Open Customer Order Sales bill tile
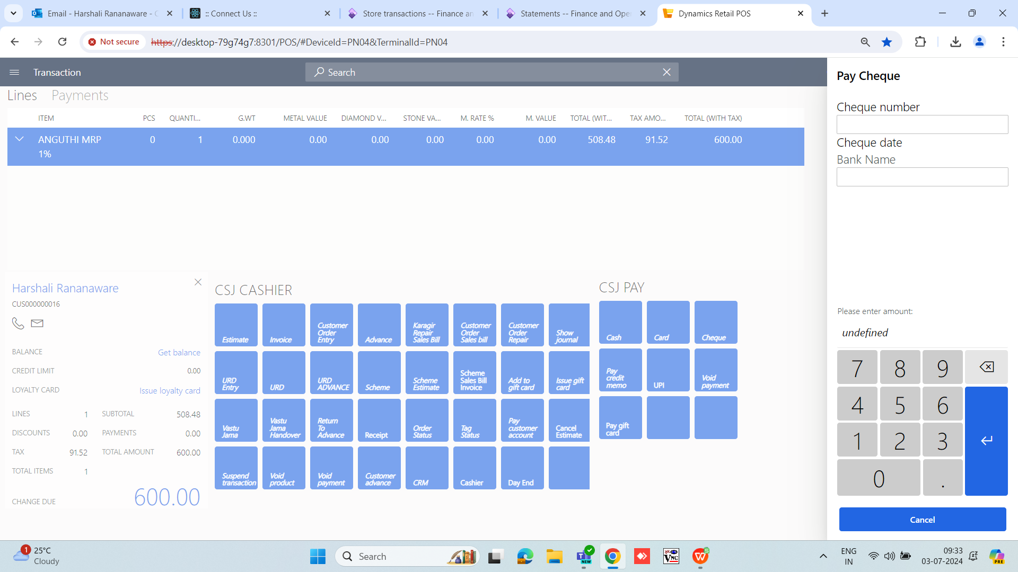The height and width of the screenshot is (572, 1018). (475, 325)
